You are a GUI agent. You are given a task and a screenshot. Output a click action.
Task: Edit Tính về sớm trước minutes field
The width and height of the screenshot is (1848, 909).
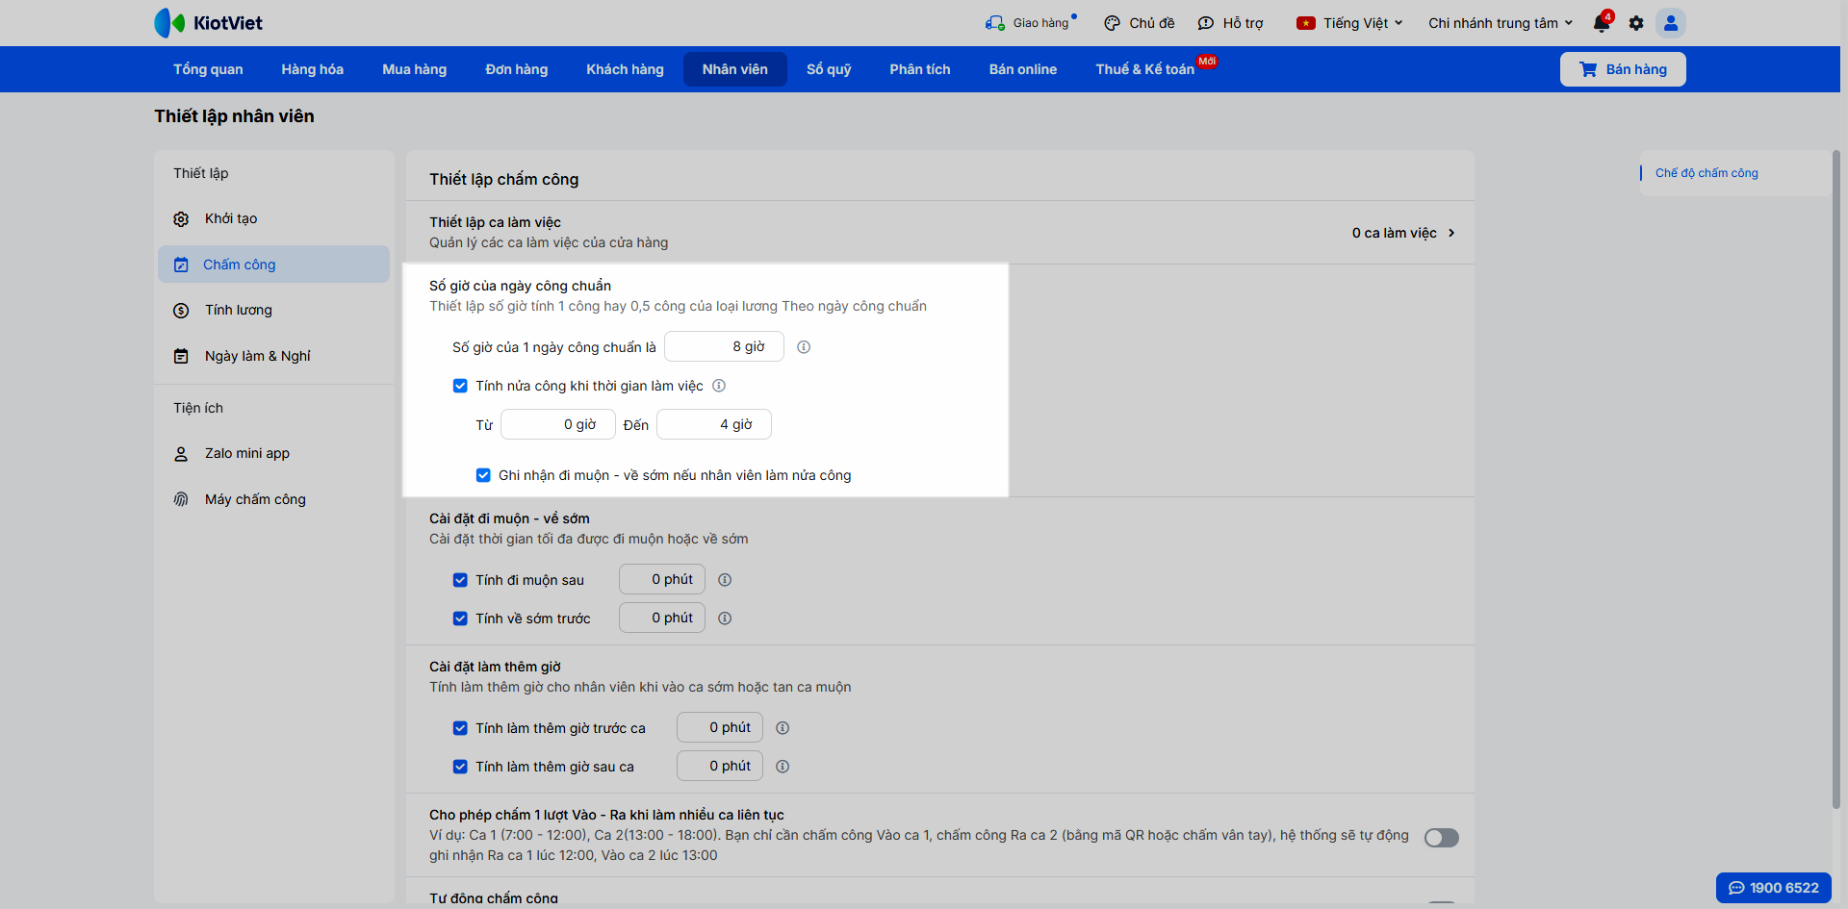(x=662, y=618)
